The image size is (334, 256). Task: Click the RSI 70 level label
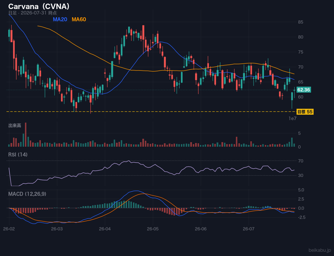click(301, 161)
